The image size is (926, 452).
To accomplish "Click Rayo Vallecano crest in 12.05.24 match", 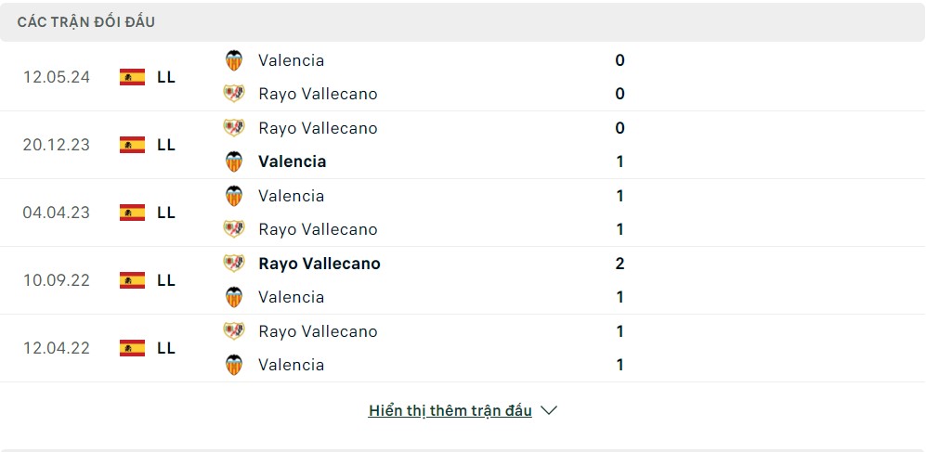I will 234,94.
